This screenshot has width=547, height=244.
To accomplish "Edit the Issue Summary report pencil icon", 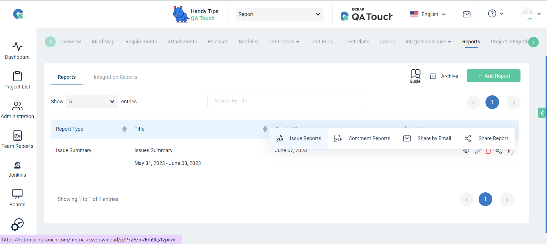I will point(477,151).
